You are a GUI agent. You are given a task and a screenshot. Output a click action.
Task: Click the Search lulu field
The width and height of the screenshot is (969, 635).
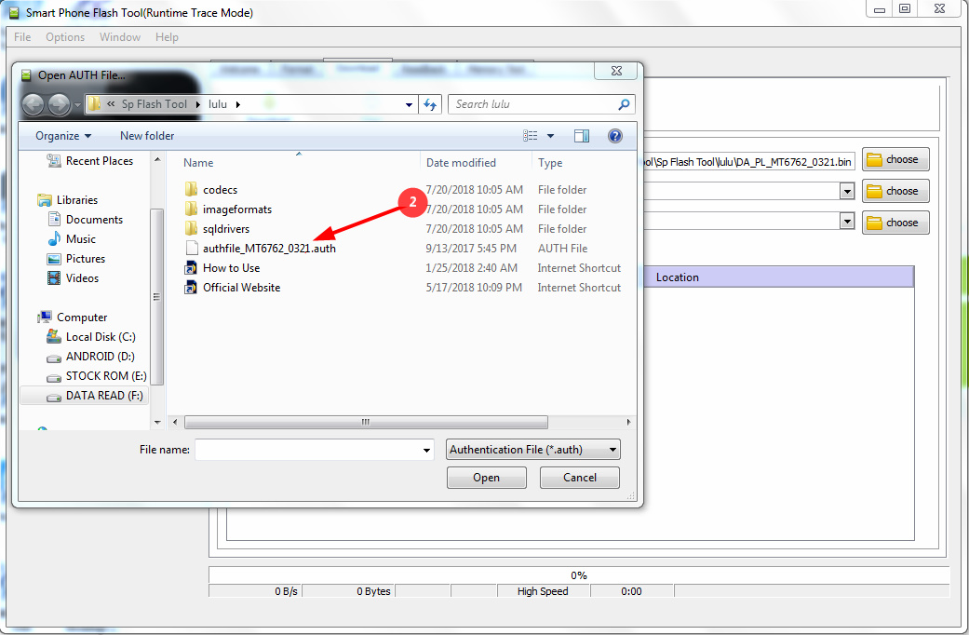[x=542, y=104]
